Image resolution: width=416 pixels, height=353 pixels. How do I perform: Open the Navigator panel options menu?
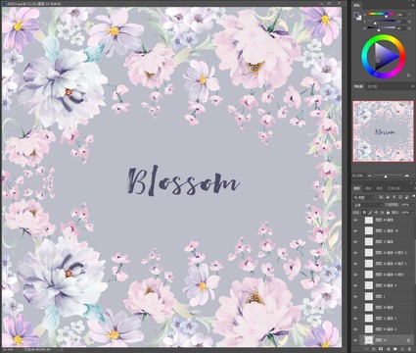click(x=412, y=86)
